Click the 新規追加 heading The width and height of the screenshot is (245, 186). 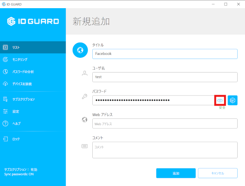pos(91,21)
